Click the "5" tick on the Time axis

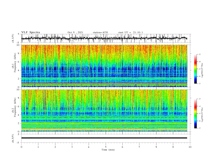106,147
